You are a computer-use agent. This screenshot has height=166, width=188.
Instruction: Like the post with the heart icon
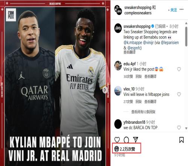click(x=117, y=140)
